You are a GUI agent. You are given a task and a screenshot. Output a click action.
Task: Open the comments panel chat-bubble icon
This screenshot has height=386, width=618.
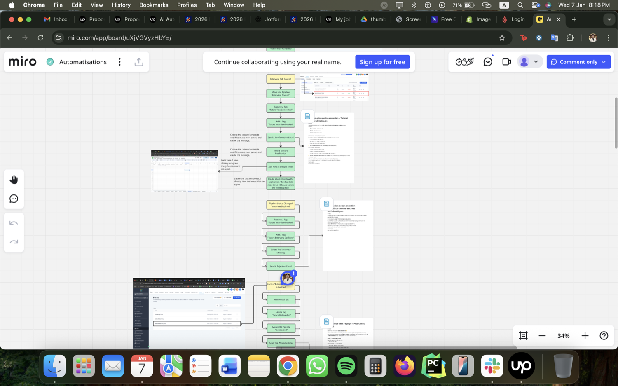pos(488,62)
